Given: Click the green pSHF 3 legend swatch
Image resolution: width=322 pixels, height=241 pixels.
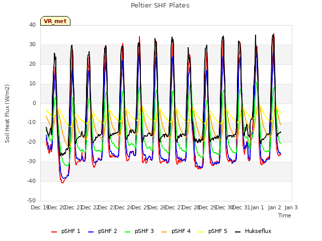Looking at the screenshot, I should tap(127, 232).
